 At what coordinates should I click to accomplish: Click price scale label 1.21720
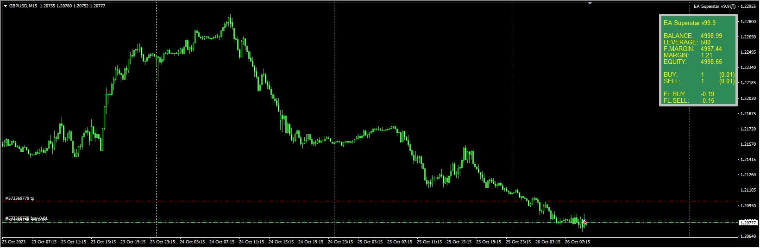pos(748,129)
